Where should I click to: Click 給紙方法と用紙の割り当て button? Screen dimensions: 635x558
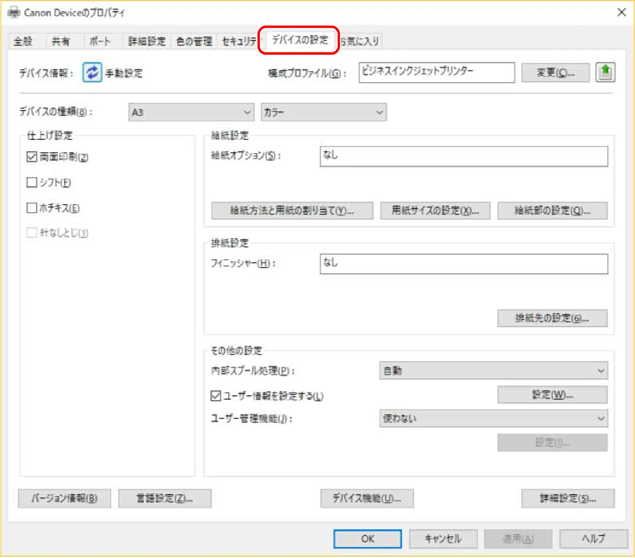(292, 211)
